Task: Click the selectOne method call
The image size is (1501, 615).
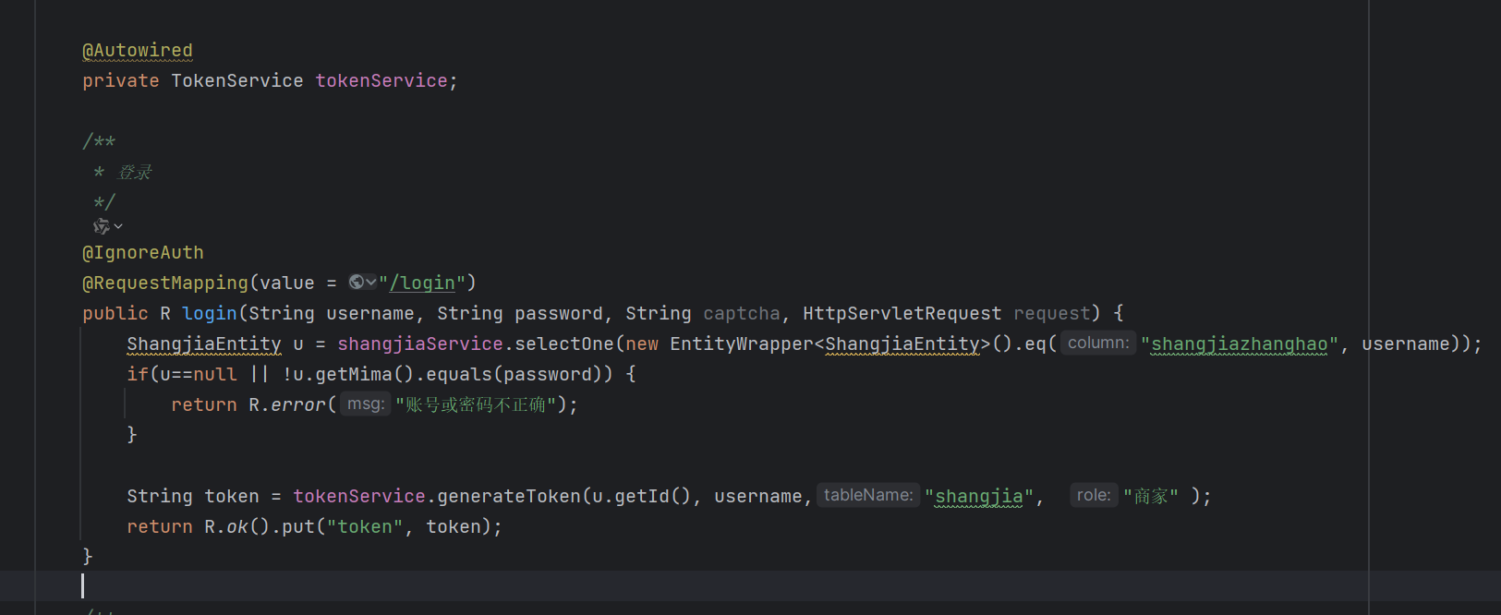Action: pos(564,344)
